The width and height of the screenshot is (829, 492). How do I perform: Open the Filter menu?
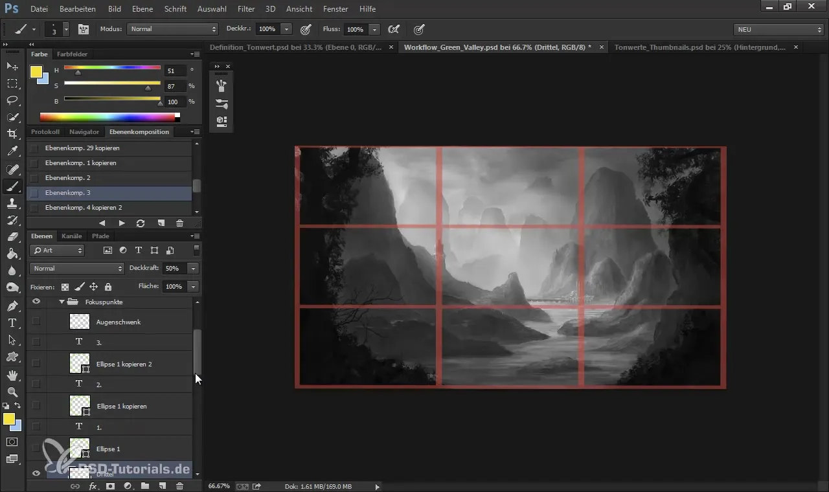[x=246, y=9]
